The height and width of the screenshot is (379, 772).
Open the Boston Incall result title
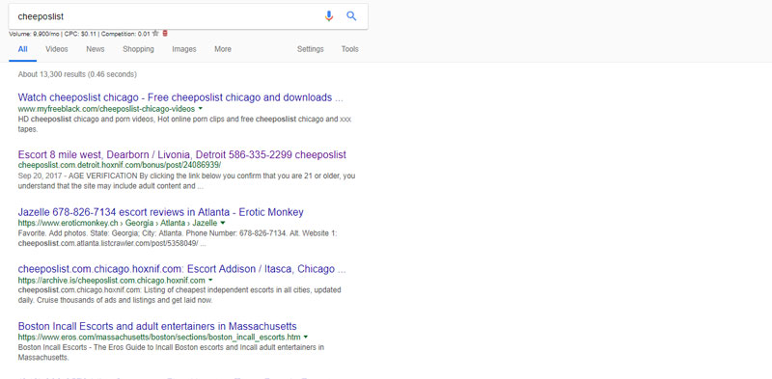[x=157, y=326]
